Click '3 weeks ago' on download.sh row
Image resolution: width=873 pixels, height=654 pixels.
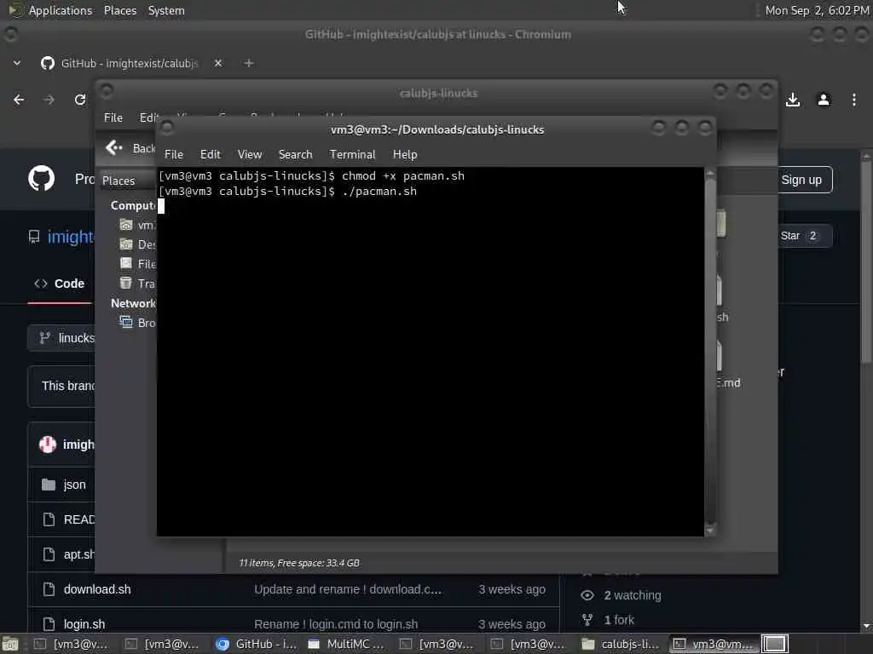512,589
